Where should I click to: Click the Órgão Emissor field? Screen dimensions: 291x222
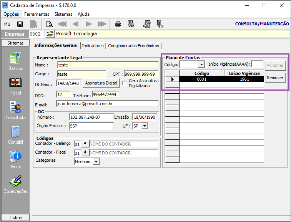click(x=91, y=126)
